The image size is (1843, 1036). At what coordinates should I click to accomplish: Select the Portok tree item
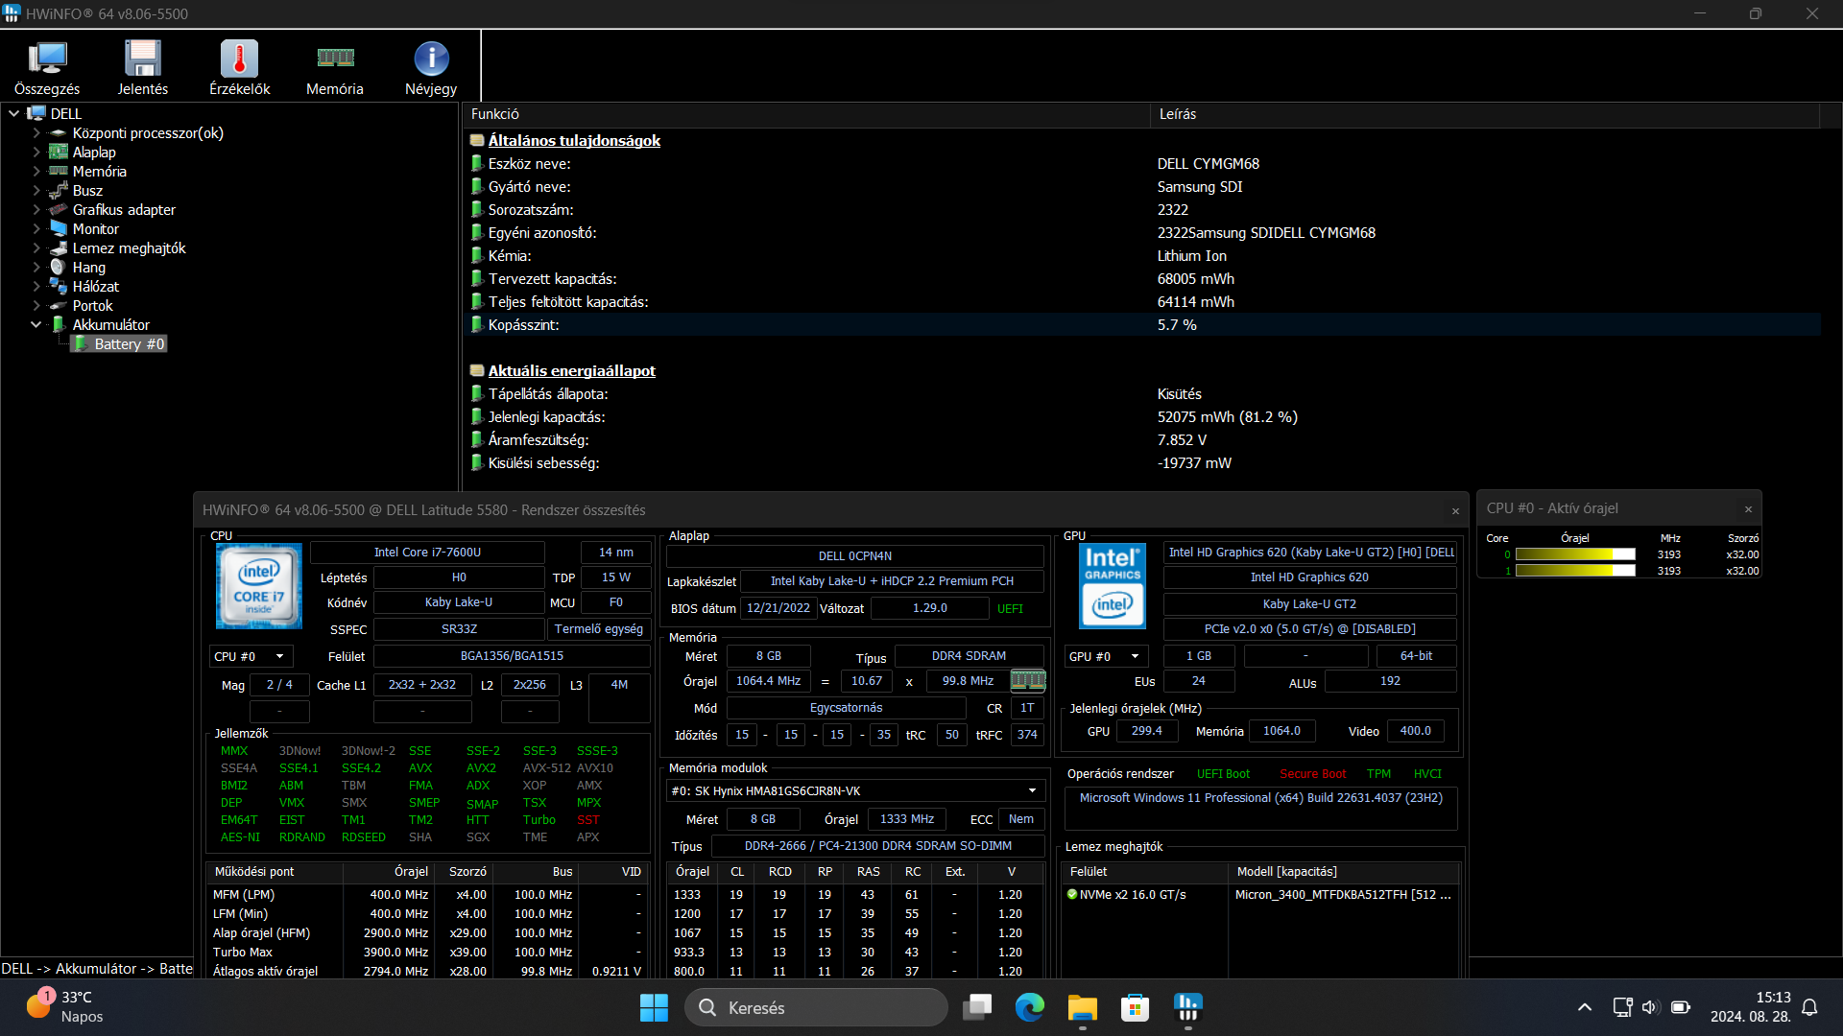click(x=93, y=305)
